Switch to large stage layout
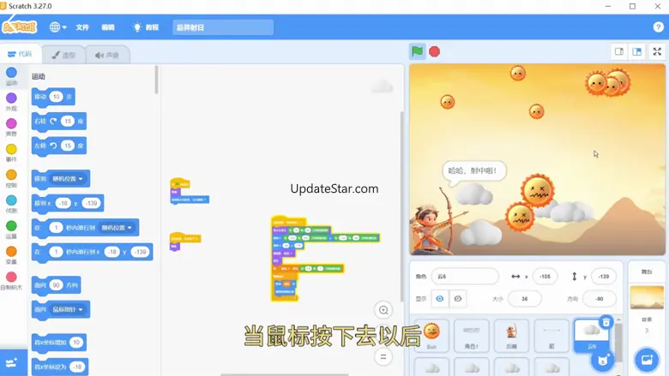669x376 pixels. coord(637,51)
